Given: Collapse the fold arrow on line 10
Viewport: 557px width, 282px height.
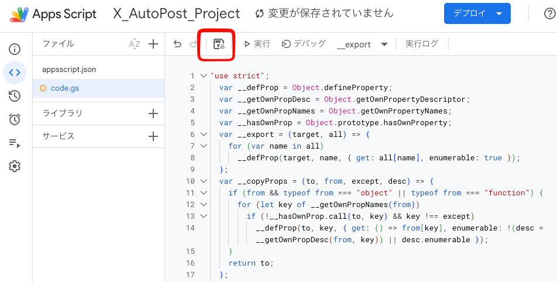Looking at the screenshot, I should coord(203,181).
